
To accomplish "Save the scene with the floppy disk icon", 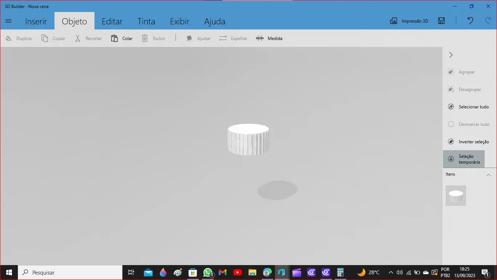I will pos(441,21).
